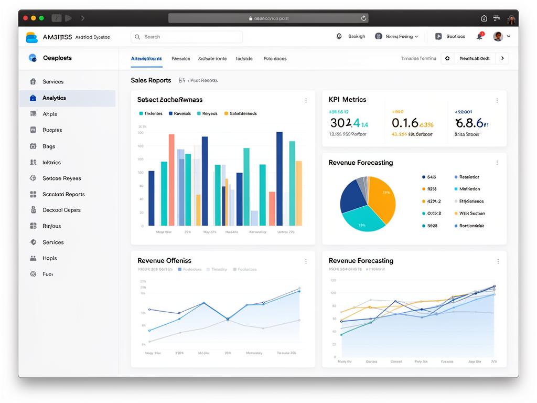This screenshot has height=403, width=537.
Task: Expand the Basiag Foring dropdown in header
Action: [397, 37]
